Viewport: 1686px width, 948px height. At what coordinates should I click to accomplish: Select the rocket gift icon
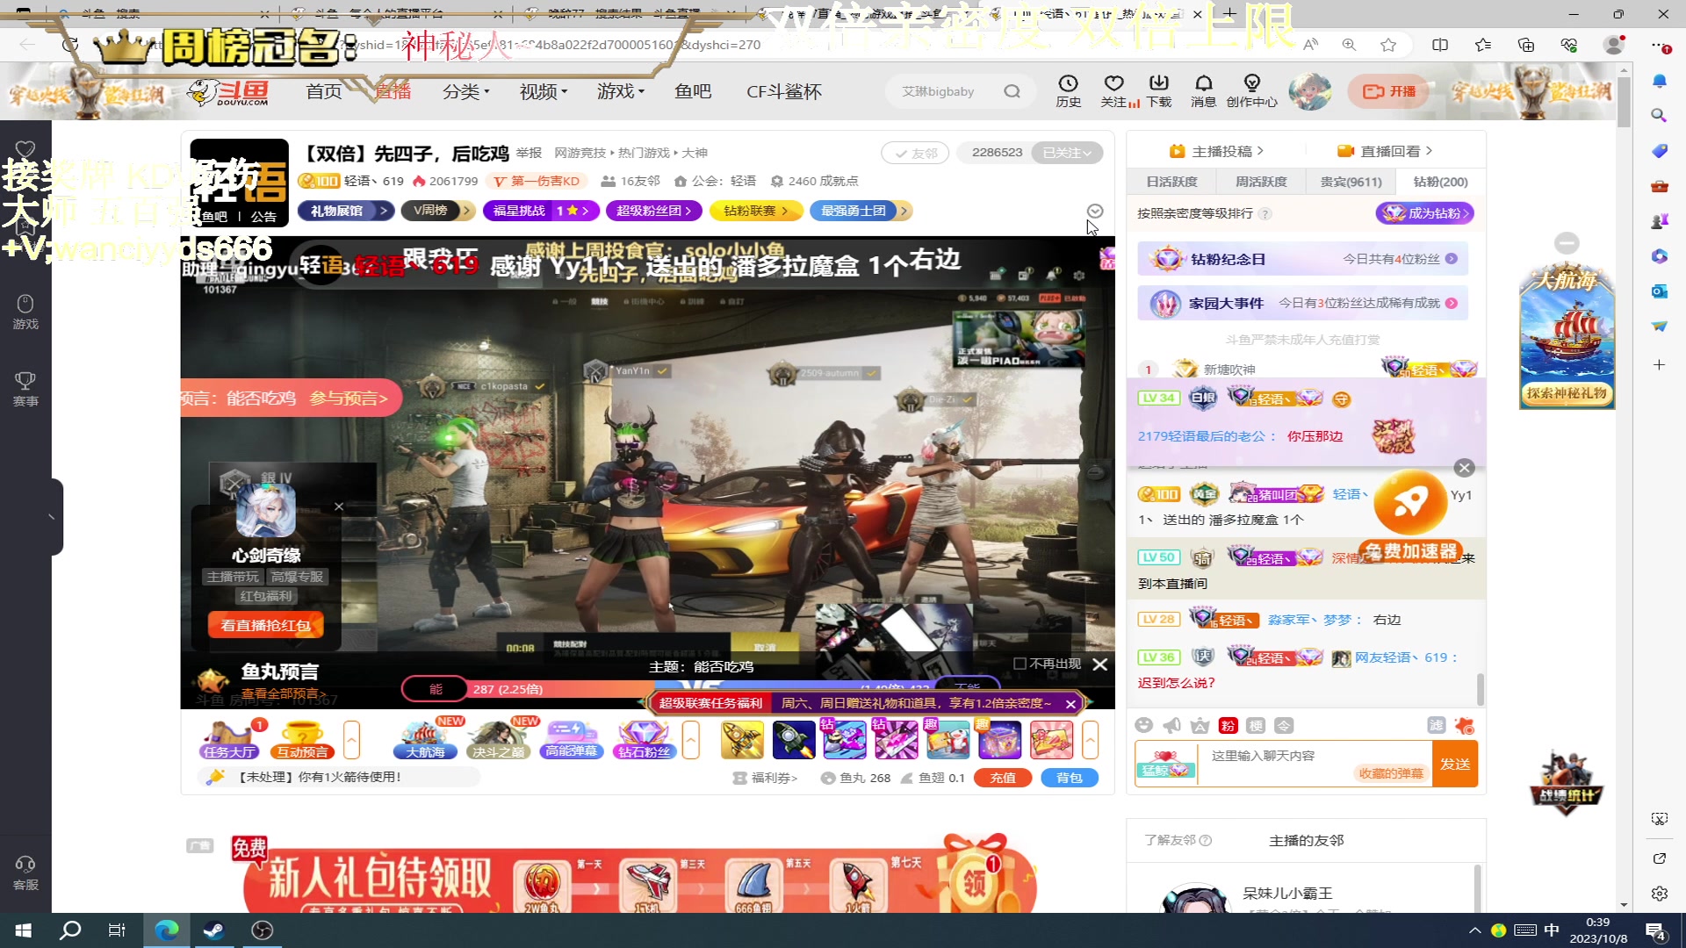point(794,740)
